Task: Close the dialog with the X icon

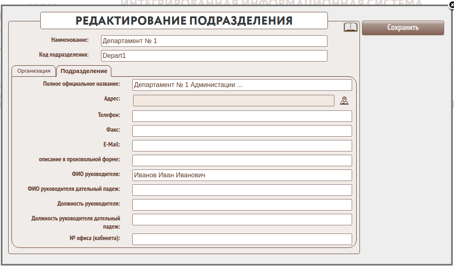Action: pos(451,5)
